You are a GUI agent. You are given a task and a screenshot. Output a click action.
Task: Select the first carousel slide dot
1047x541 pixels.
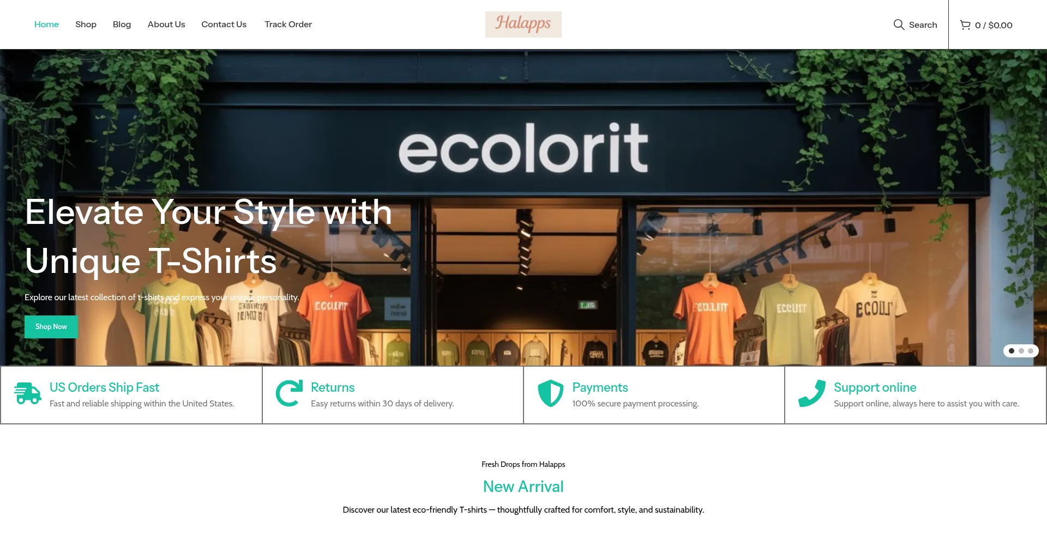point(1012,351)
